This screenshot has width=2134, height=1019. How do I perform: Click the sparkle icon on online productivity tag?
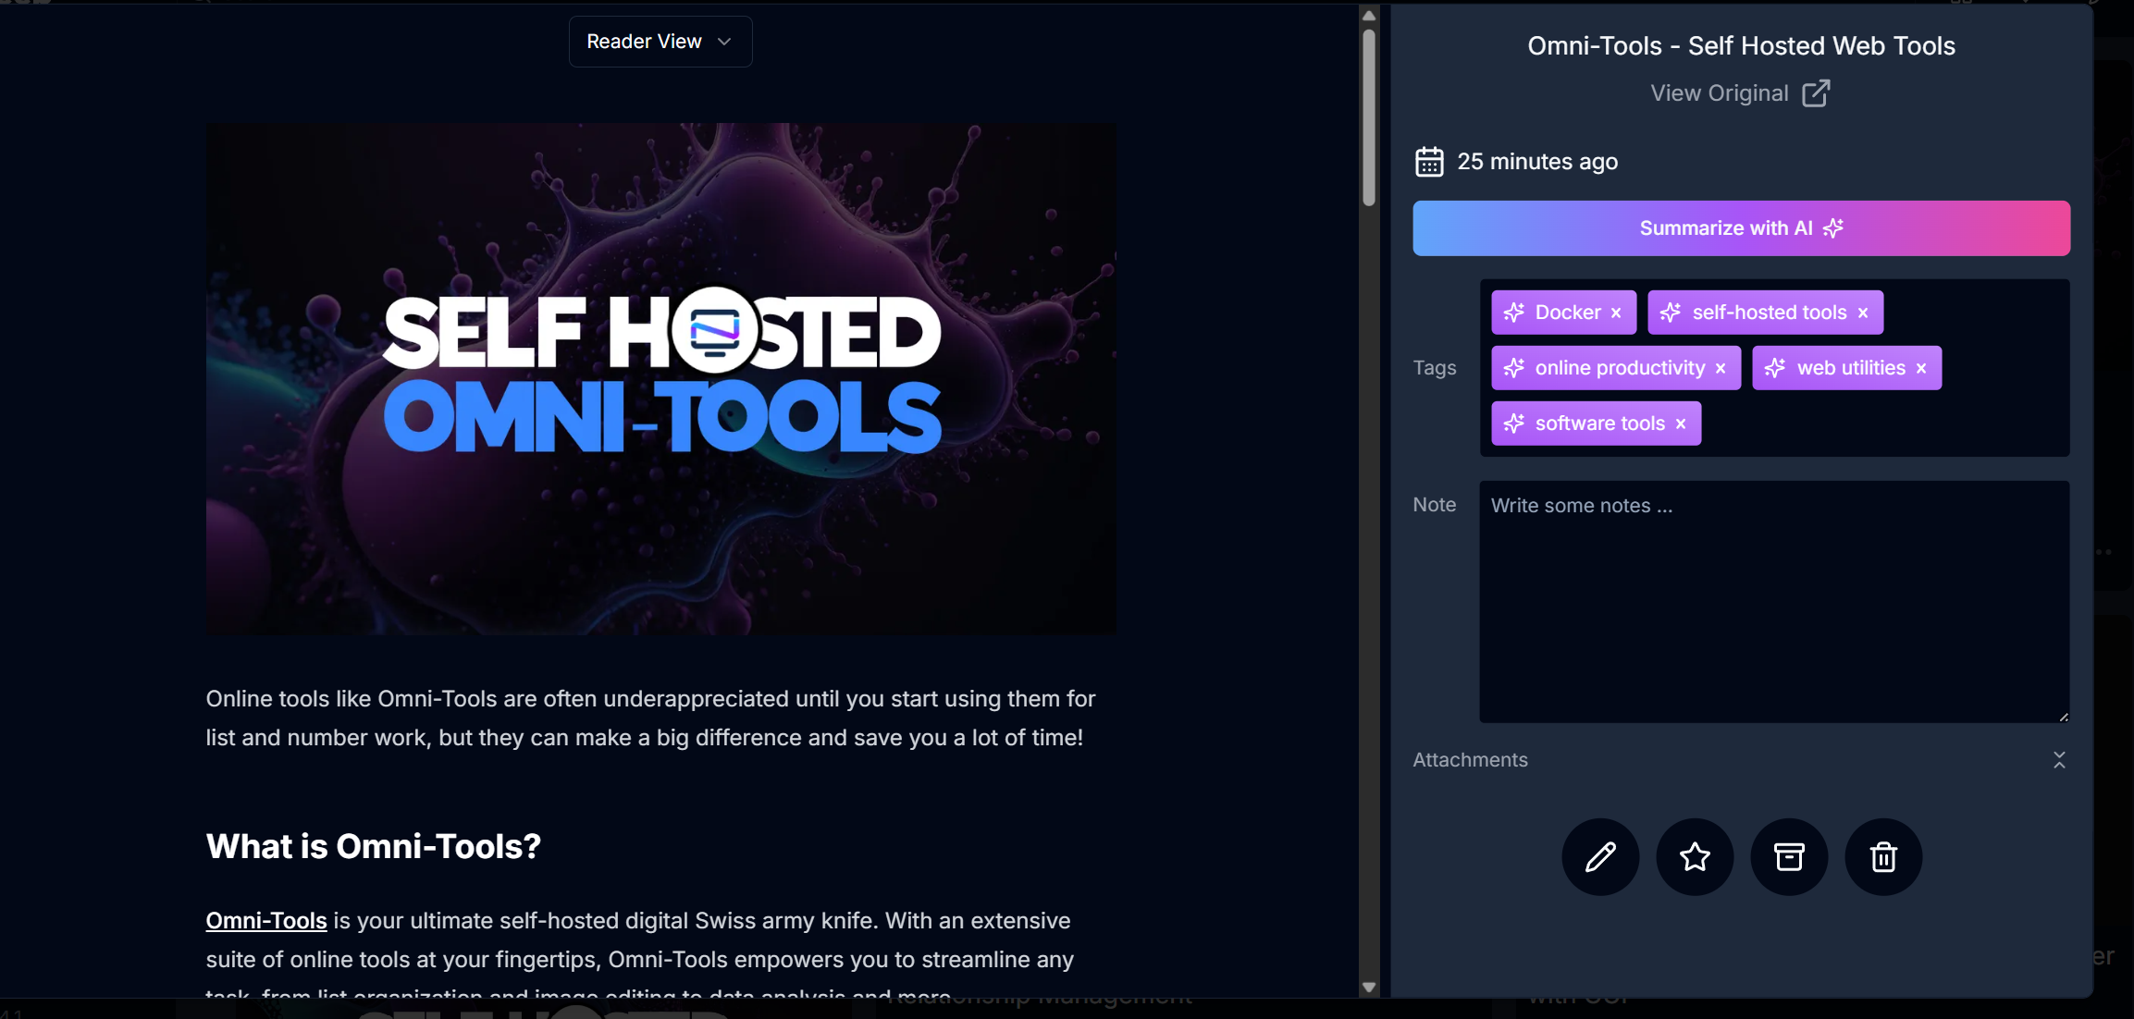(x=1514, y=368)
